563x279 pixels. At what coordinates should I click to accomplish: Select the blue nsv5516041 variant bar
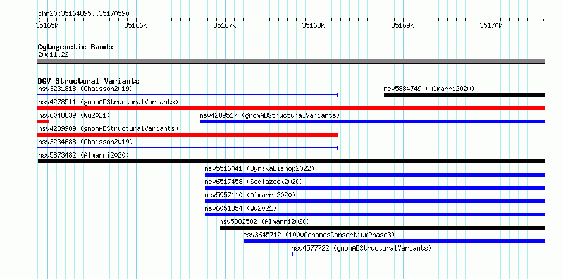click(x=375, y=175)
